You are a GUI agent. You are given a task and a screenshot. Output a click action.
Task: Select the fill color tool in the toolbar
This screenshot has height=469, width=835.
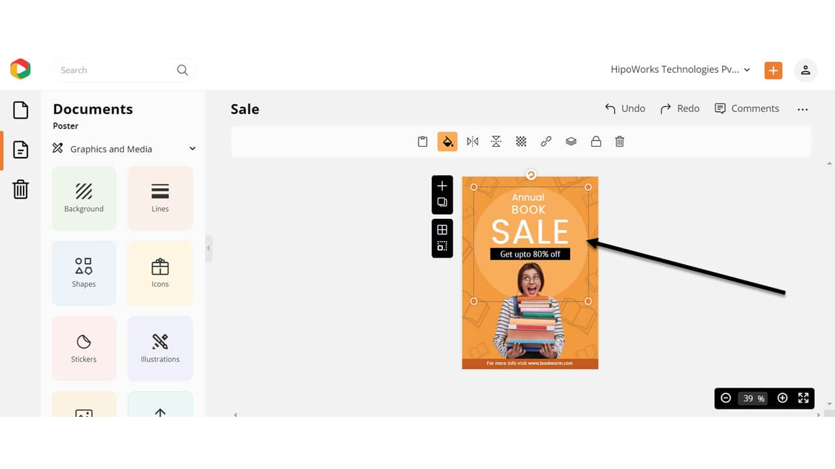[448, 141]
